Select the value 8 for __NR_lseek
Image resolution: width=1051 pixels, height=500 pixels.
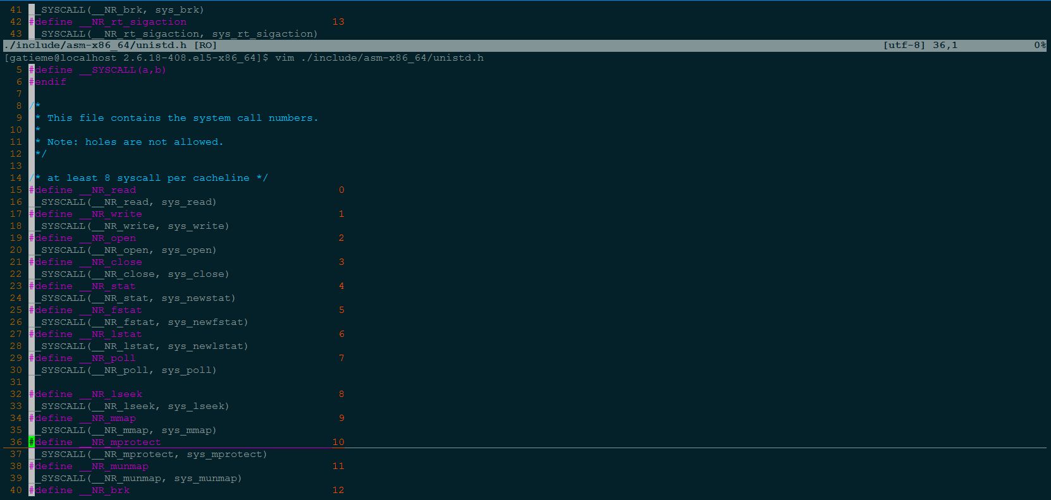pos(341,394)
